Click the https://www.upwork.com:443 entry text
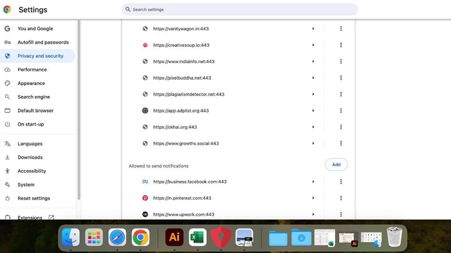 pos(184,214)
